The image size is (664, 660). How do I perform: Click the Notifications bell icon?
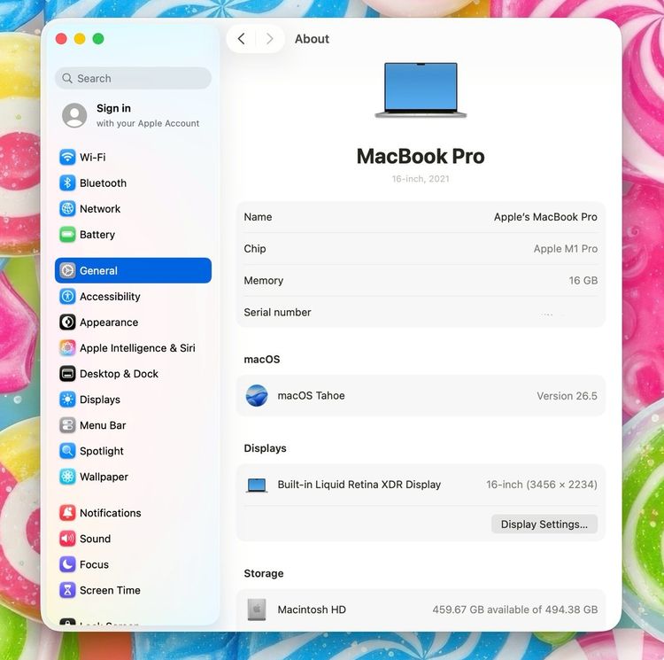(x=67, y=513)
